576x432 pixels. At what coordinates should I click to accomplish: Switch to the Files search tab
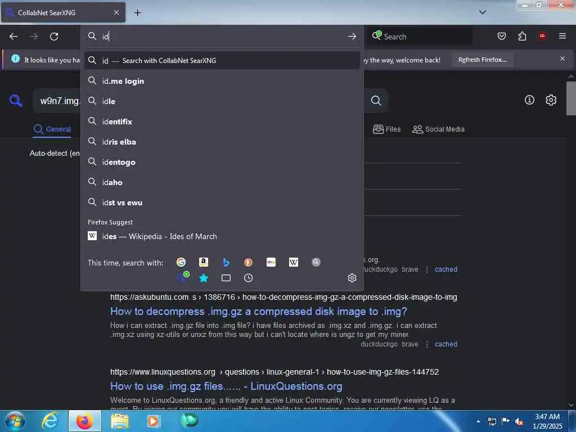[386, 129]
